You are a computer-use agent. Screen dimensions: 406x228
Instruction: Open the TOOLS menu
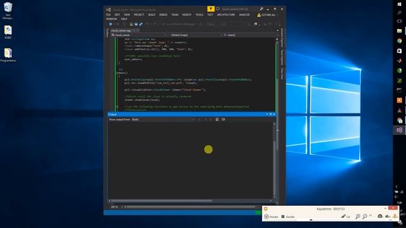(199, 15)
